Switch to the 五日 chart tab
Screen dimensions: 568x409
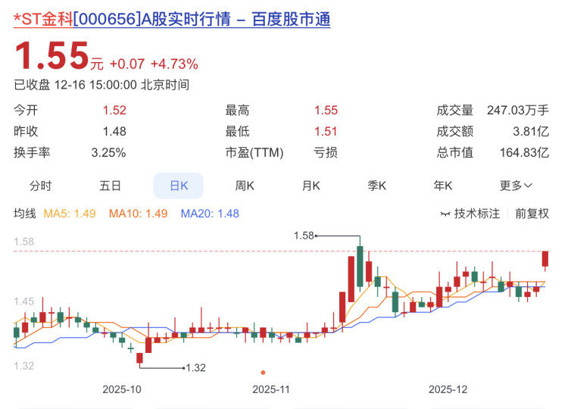[110, 186]
